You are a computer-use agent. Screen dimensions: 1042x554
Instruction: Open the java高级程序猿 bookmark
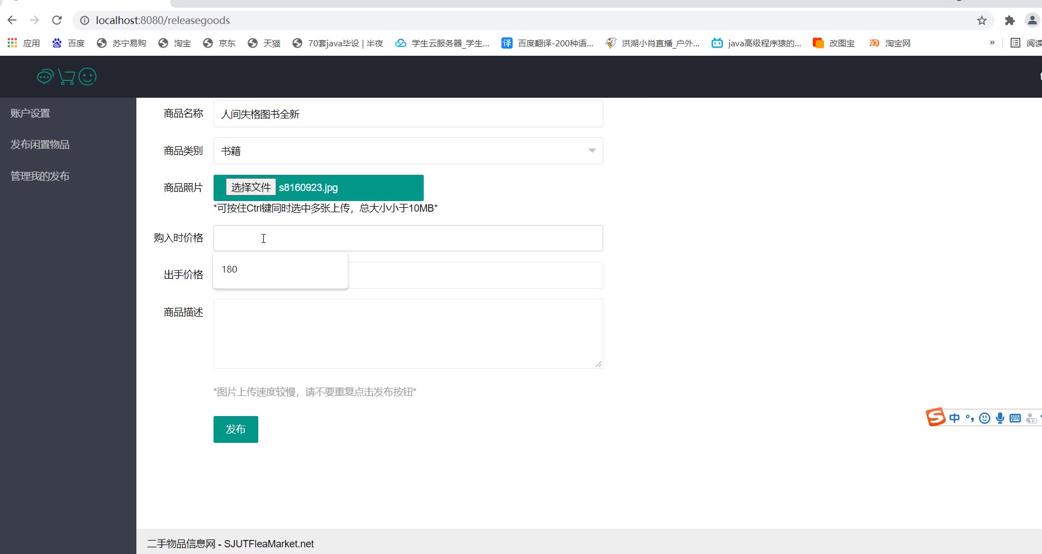756,43
